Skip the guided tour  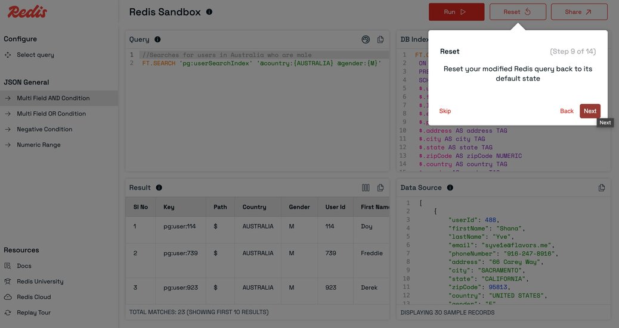click(x=445, y=111)
